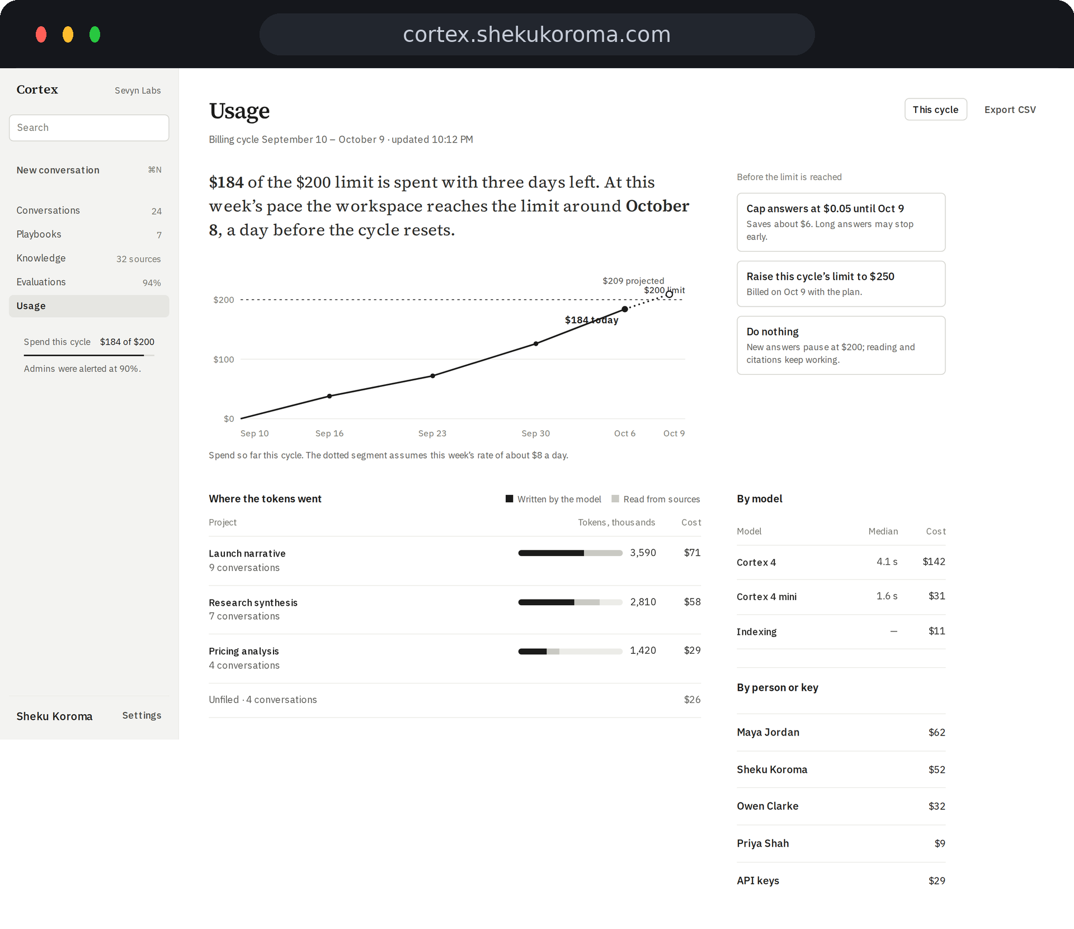Click the Indexing model row
This screenshot has height=929, width=1074.
click(841, 631)
